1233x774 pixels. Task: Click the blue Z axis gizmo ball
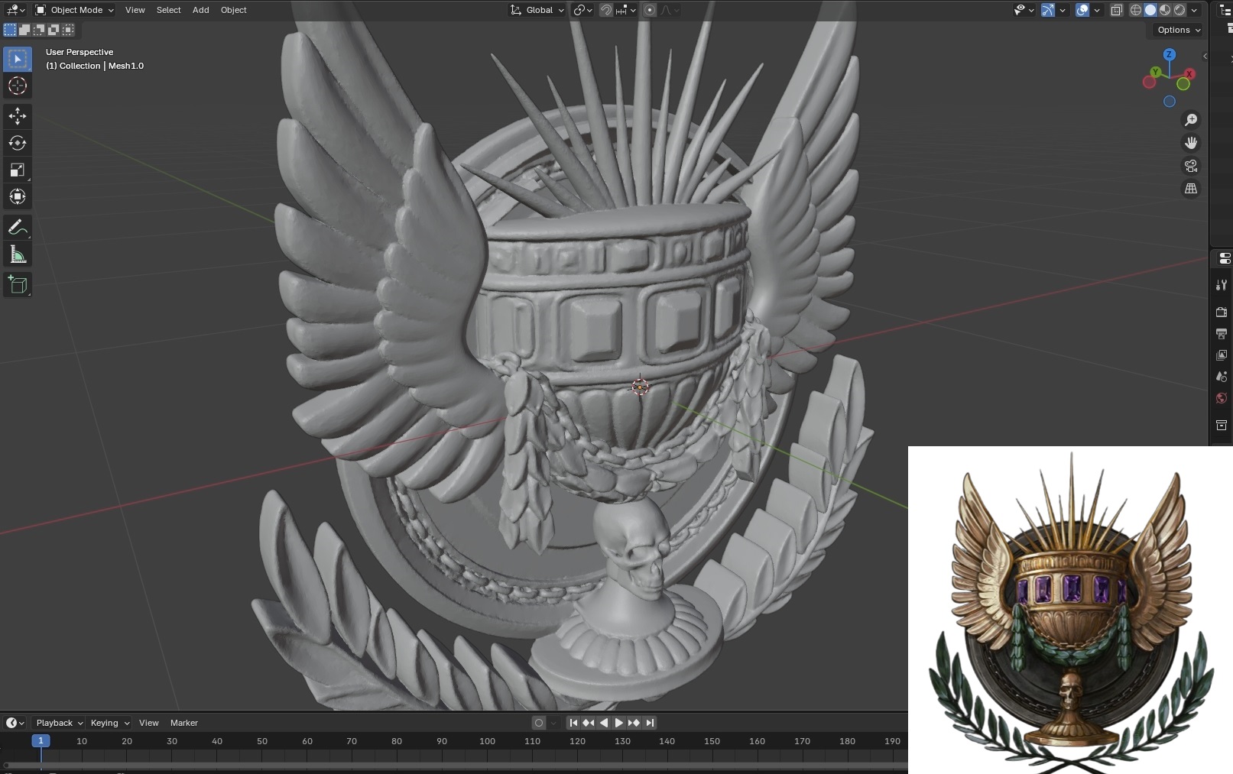(x=1170, y=54)
